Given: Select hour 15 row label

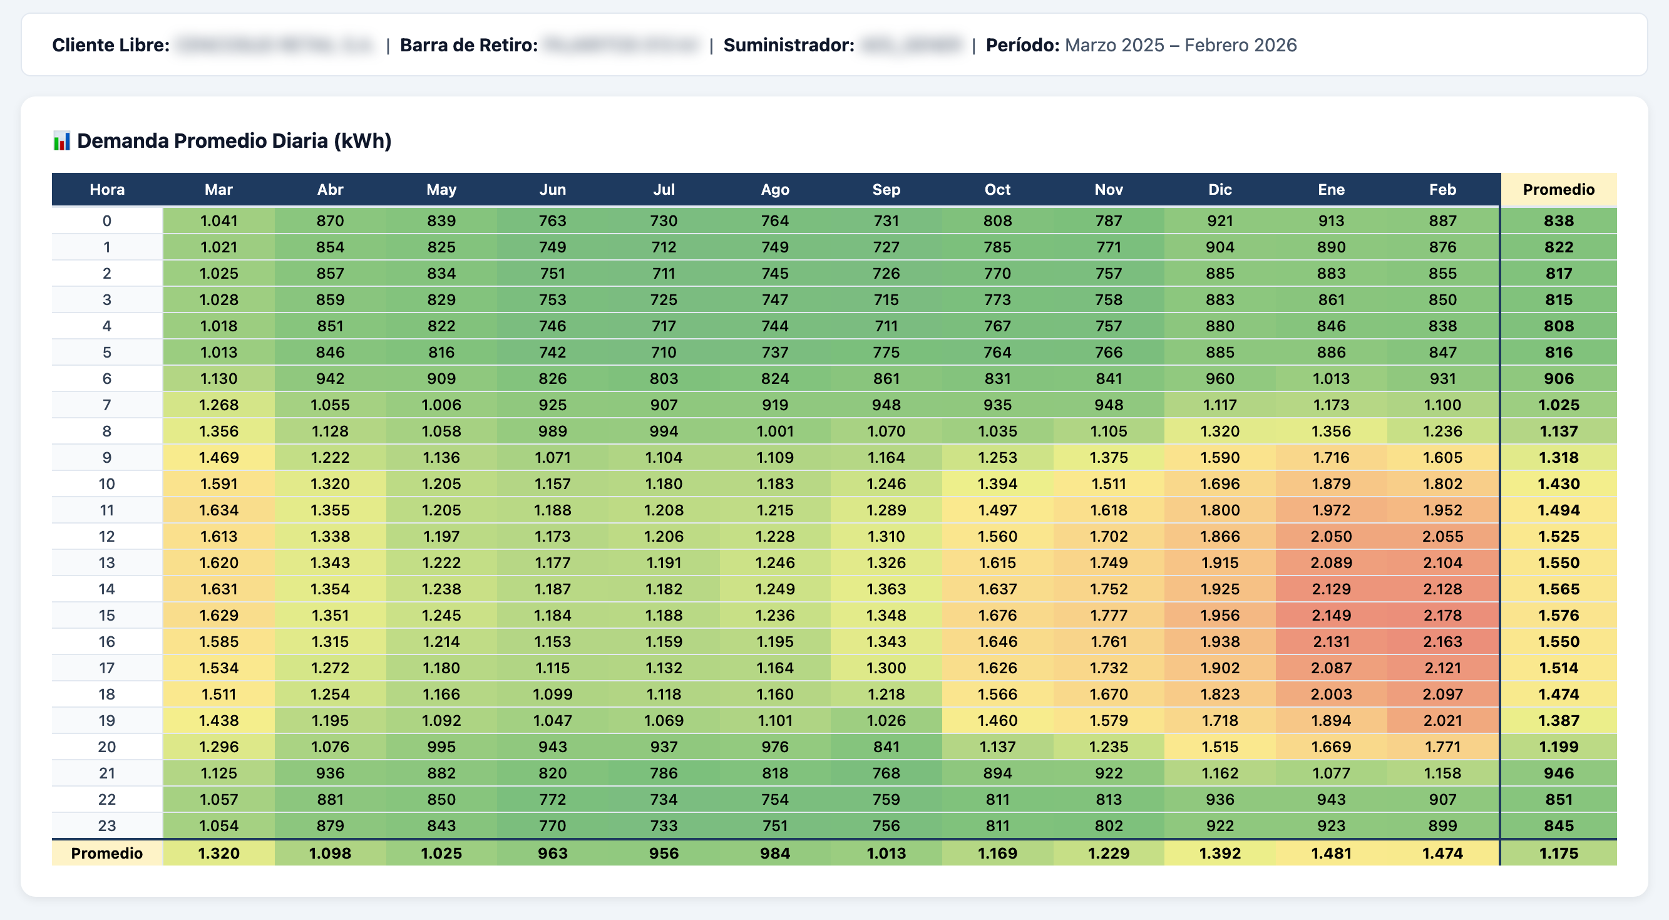Looking at the screenshot, I should (108, 615).
